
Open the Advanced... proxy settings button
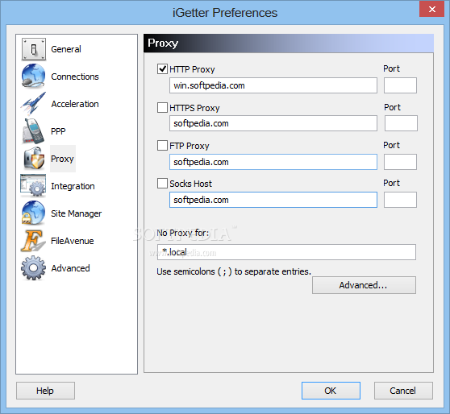click(x=364, y=285)
